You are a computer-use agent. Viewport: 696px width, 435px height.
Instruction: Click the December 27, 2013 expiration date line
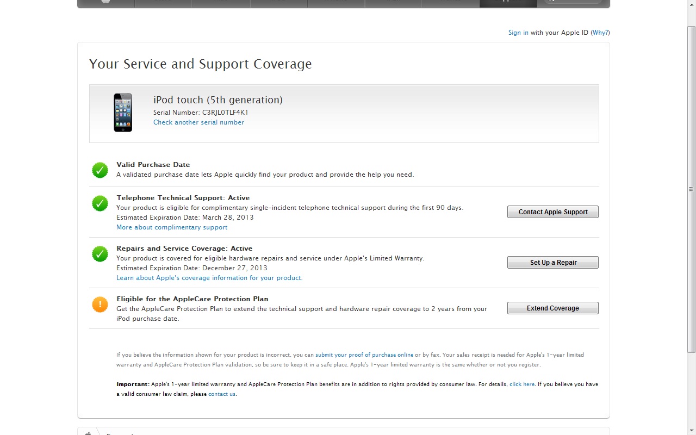pos(192,268)
